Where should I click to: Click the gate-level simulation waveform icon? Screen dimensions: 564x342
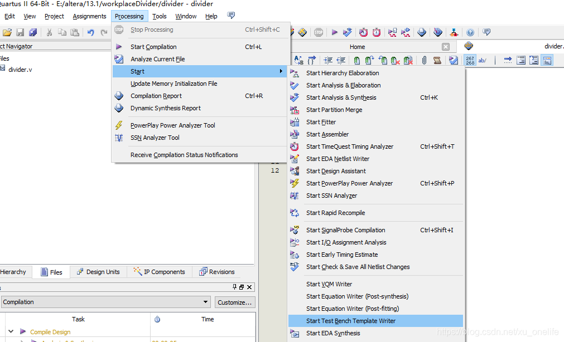406,32
